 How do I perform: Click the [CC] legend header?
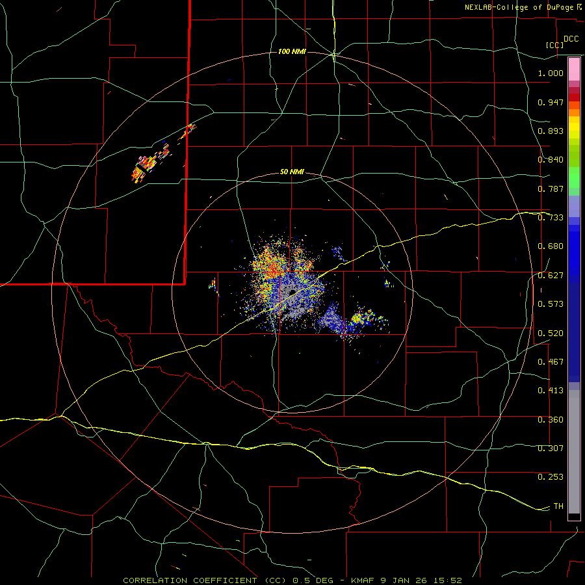555,45
